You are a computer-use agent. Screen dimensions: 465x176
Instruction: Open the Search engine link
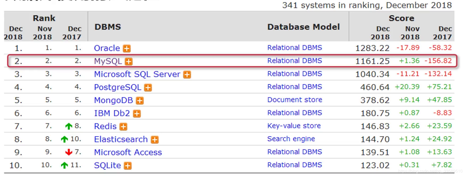pyautogui.click(x=291, y=139)
